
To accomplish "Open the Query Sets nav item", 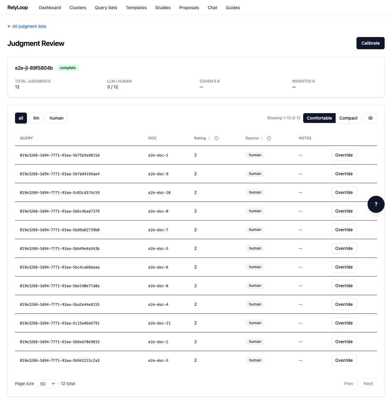I will [x=106, y=8].
